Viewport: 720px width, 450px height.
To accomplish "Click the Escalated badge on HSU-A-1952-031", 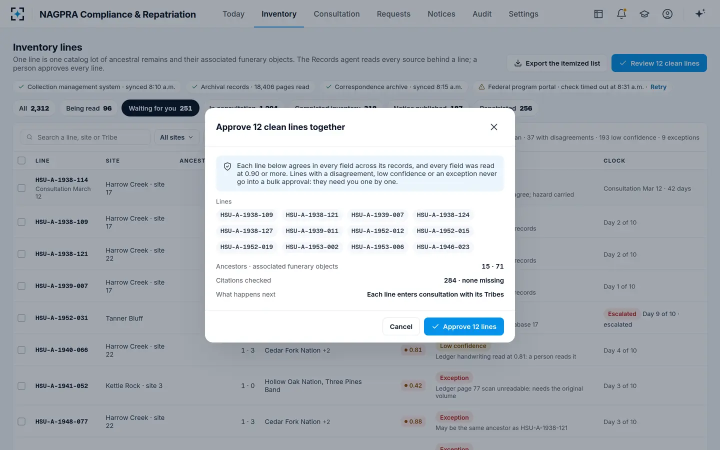I will [622, 314].
